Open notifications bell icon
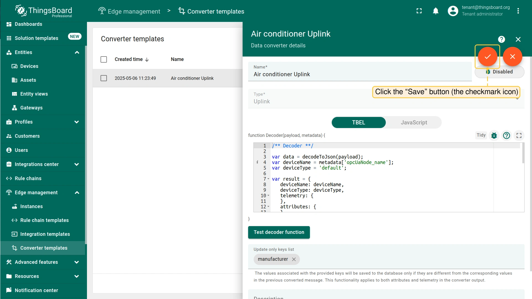532x299 pixels. point(436,11)
